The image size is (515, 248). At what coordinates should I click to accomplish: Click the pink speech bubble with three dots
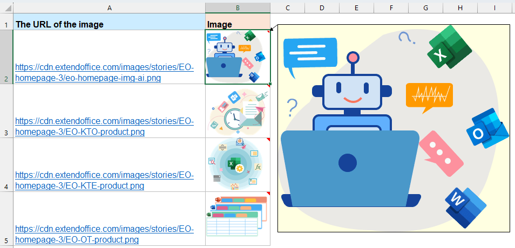pyautogui.click(x=441, y=153)
